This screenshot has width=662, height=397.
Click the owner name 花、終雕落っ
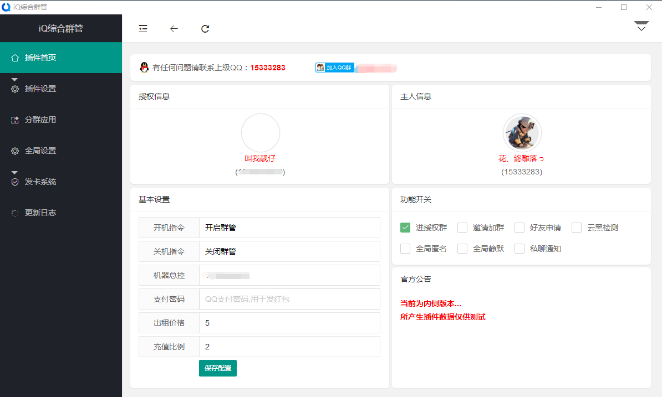click(x=521, y=158)
